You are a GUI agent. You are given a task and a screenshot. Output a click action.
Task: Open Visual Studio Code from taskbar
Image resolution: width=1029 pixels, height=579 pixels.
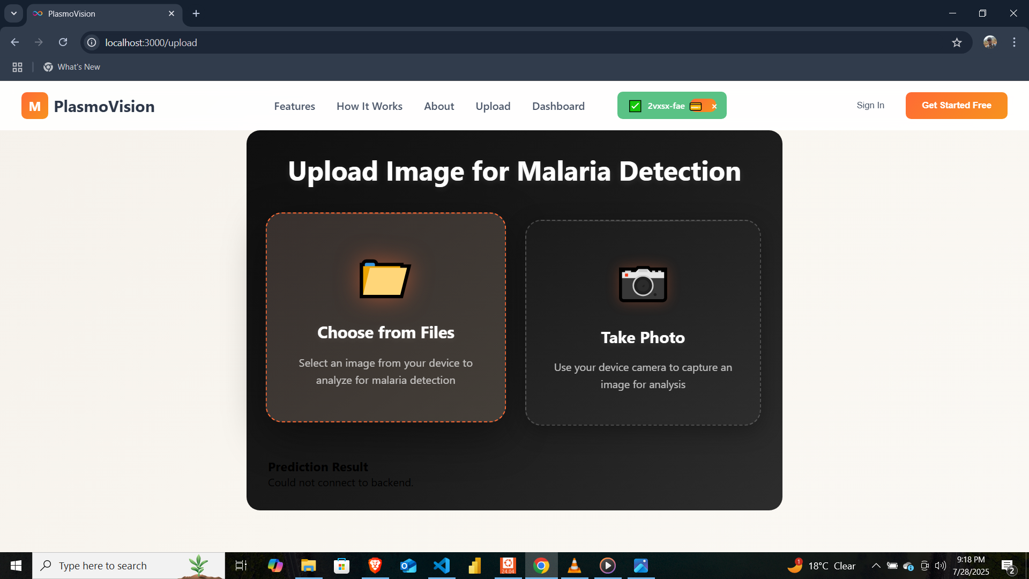pos(442,566)
